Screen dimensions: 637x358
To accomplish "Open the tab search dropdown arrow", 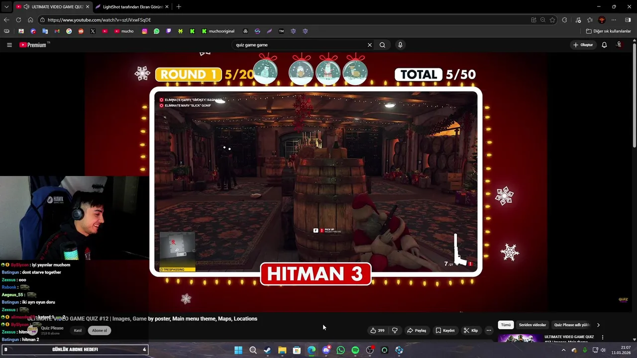I will tap(6, 6).
